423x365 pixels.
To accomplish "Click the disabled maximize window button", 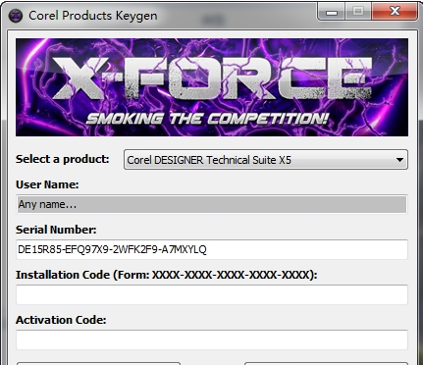I will click(x=358, y=12).
